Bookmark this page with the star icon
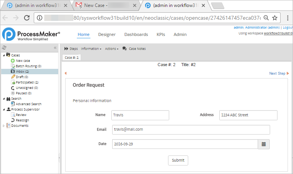The width and height of the screenshot is (293, 174). pos(275,18)
